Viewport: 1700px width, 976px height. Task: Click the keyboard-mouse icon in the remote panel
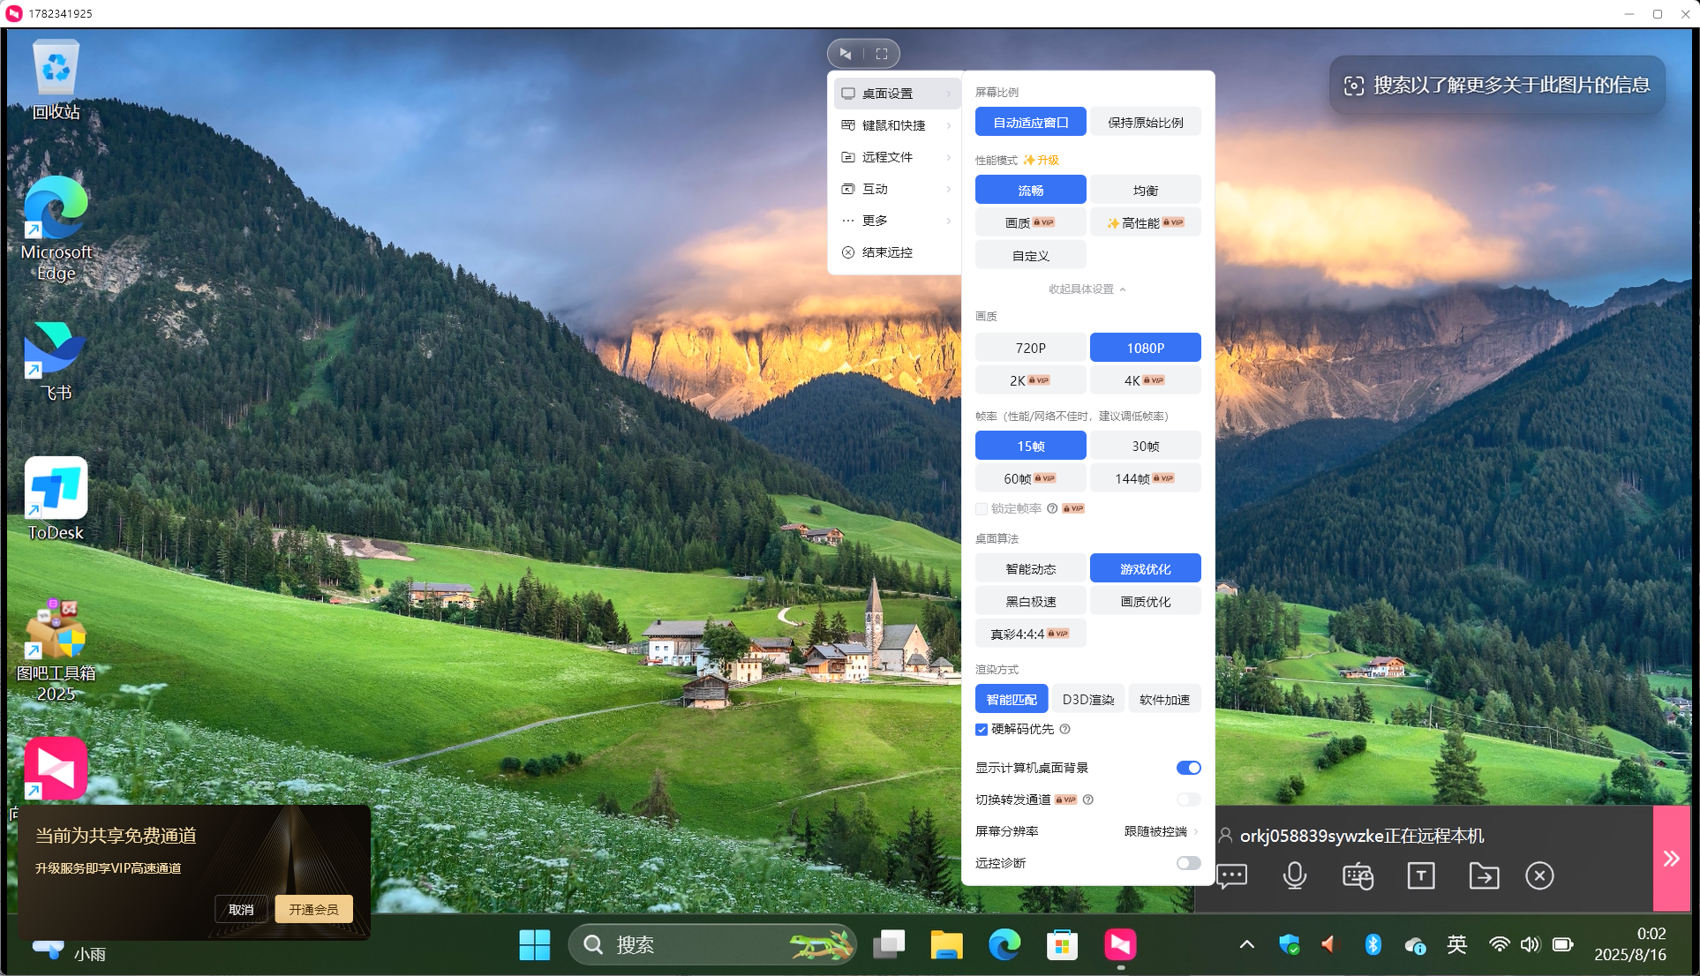tap(1358, 875)
